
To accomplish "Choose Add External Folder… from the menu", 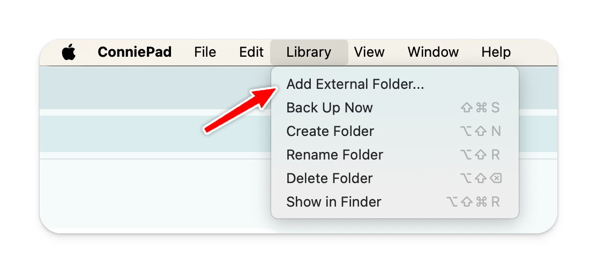I will pyautogui.click(x=355, y=85).
